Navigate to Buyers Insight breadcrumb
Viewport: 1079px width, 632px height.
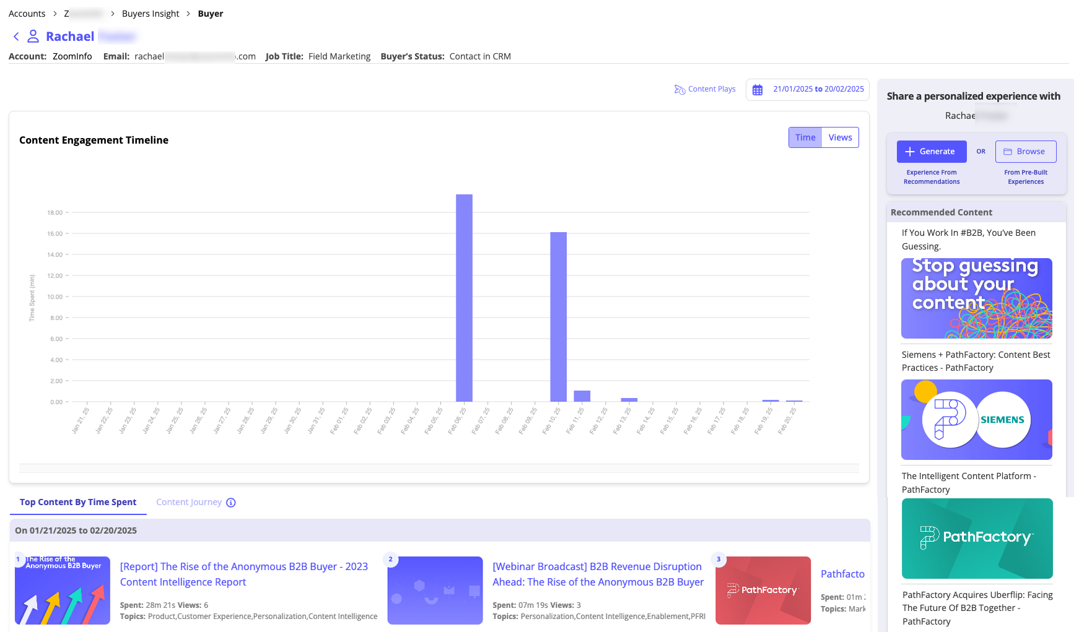pos(151,14)
